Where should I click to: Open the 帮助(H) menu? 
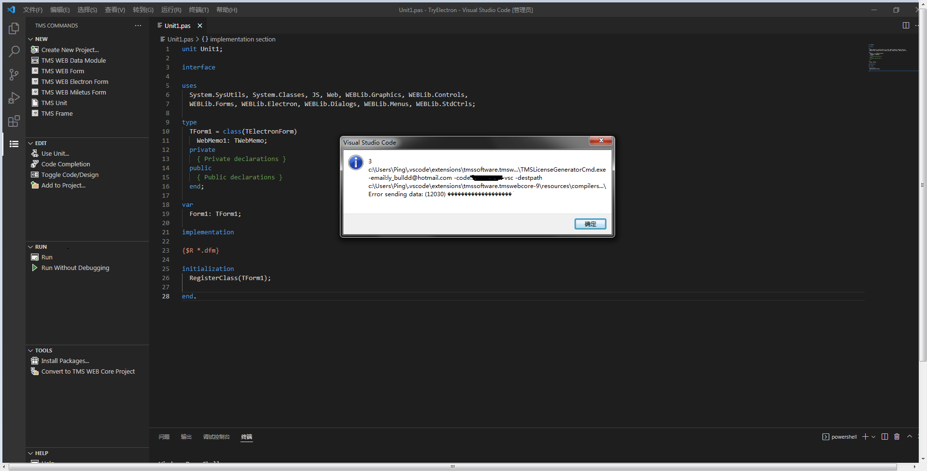pos(227,10)
